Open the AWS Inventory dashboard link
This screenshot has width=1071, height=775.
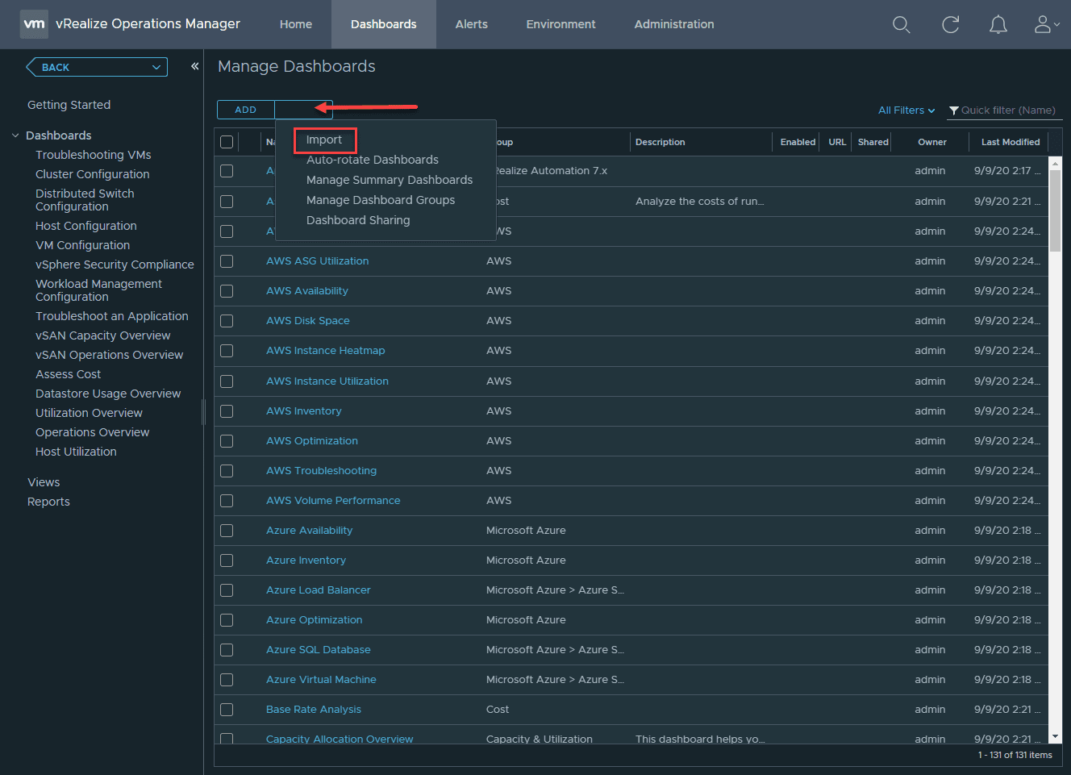click(x=303, y=410)
